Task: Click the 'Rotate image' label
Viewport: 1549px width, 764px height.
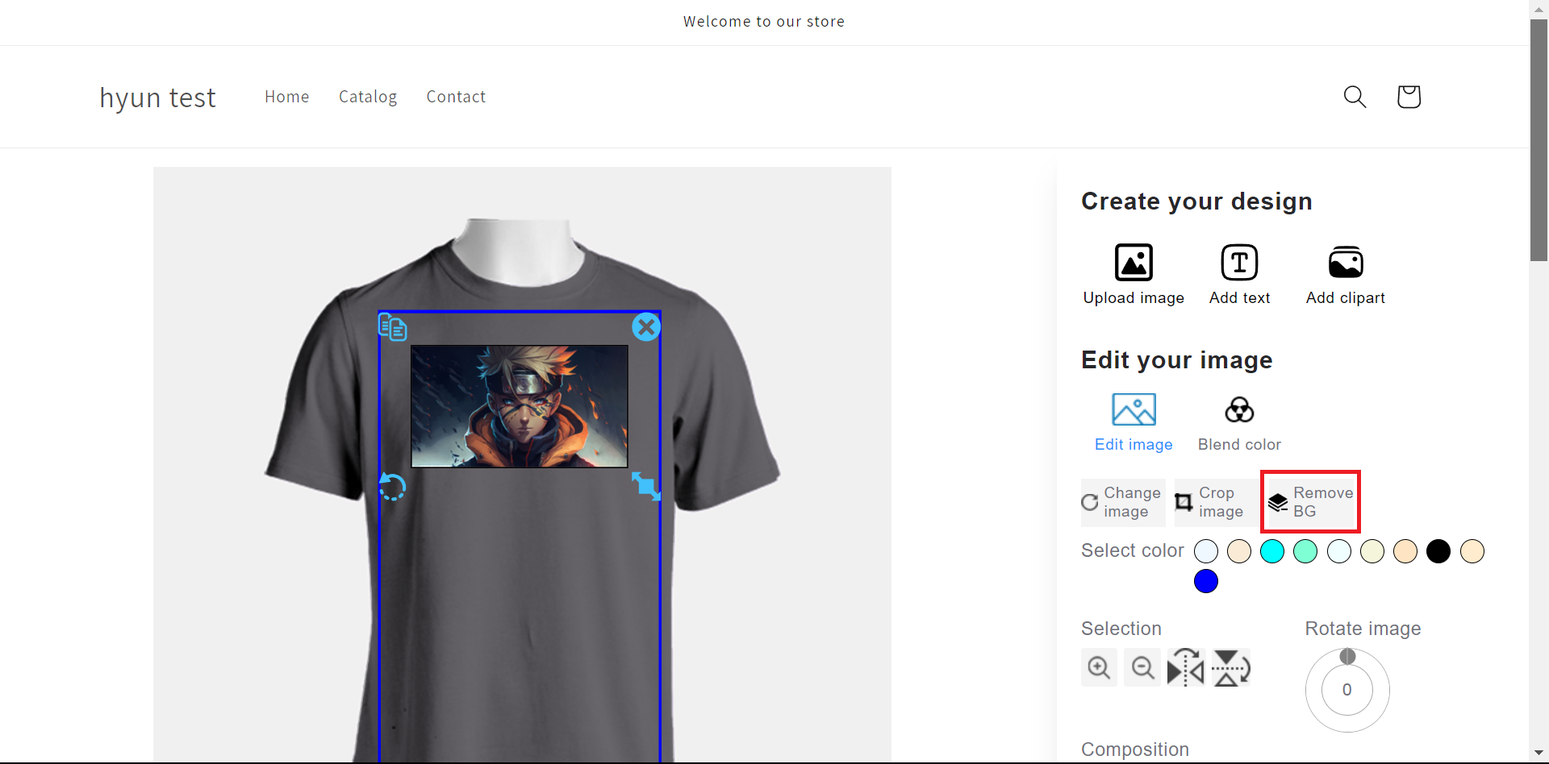Action: pos(1363,629)
